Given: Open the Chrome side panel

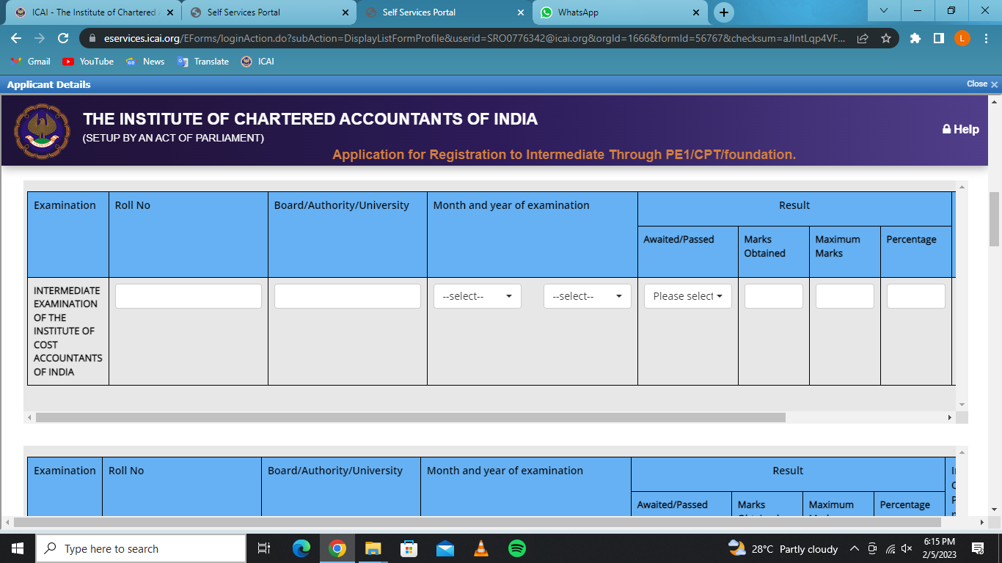Looking at the screenshot, I should tap(938, 38).
